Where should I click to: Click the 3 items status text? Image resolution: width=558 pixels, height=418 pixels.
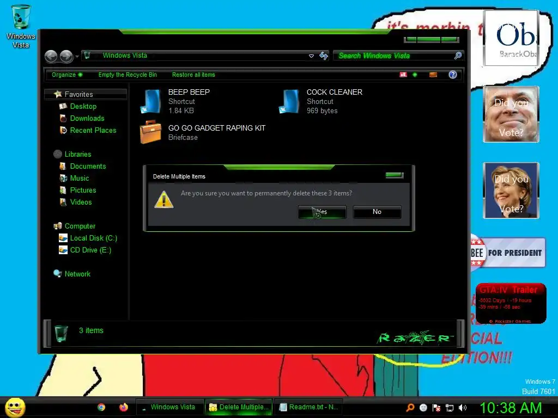[x=91, y=330]
